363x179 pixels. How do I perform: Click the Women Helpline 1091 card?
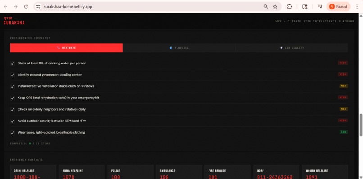click(x=325, y=172)
